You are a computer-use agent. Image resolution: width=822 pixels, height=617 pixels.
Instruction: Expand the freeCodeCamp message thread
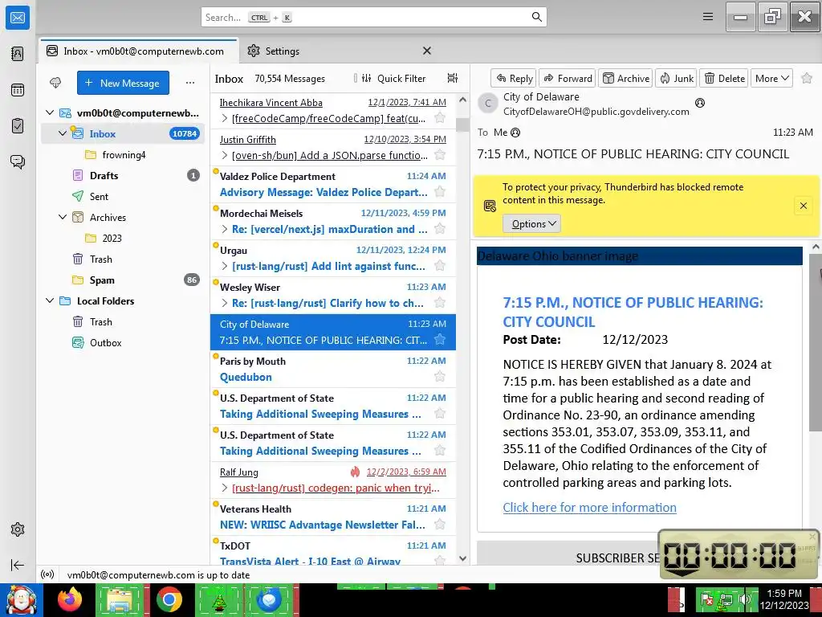(225, 118)
